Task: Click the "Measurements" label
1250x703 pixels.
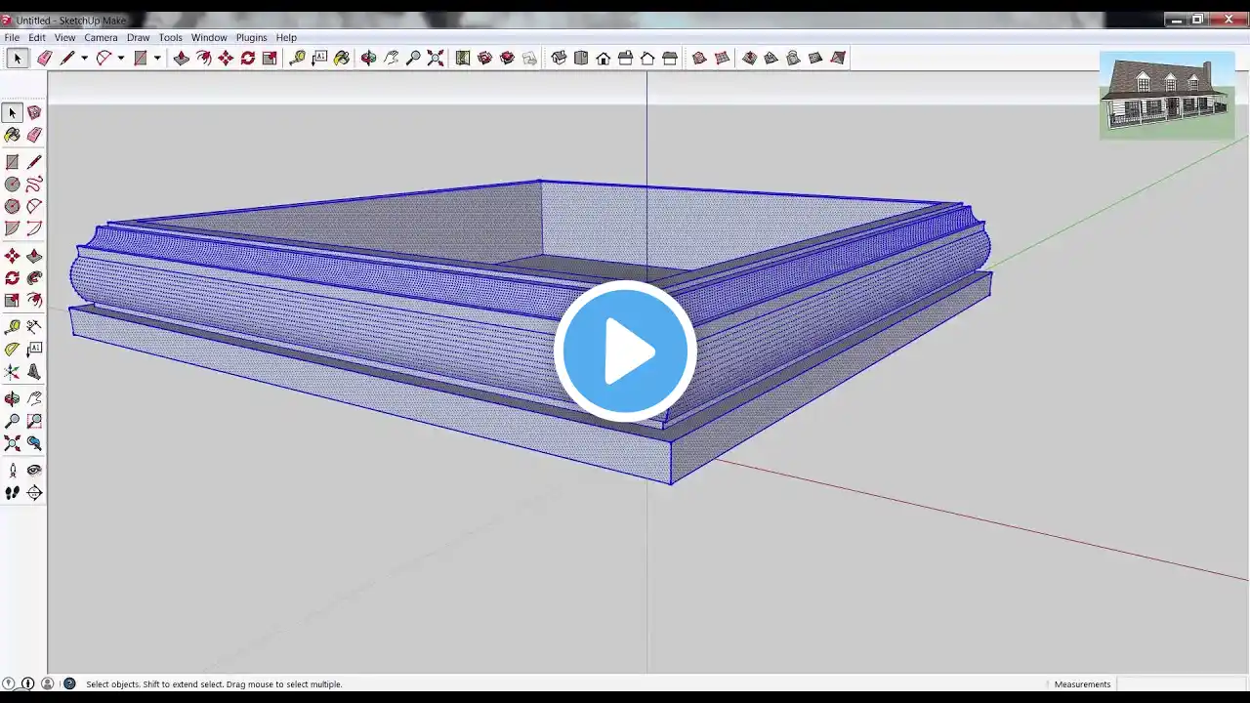Action: point(1082,684)
